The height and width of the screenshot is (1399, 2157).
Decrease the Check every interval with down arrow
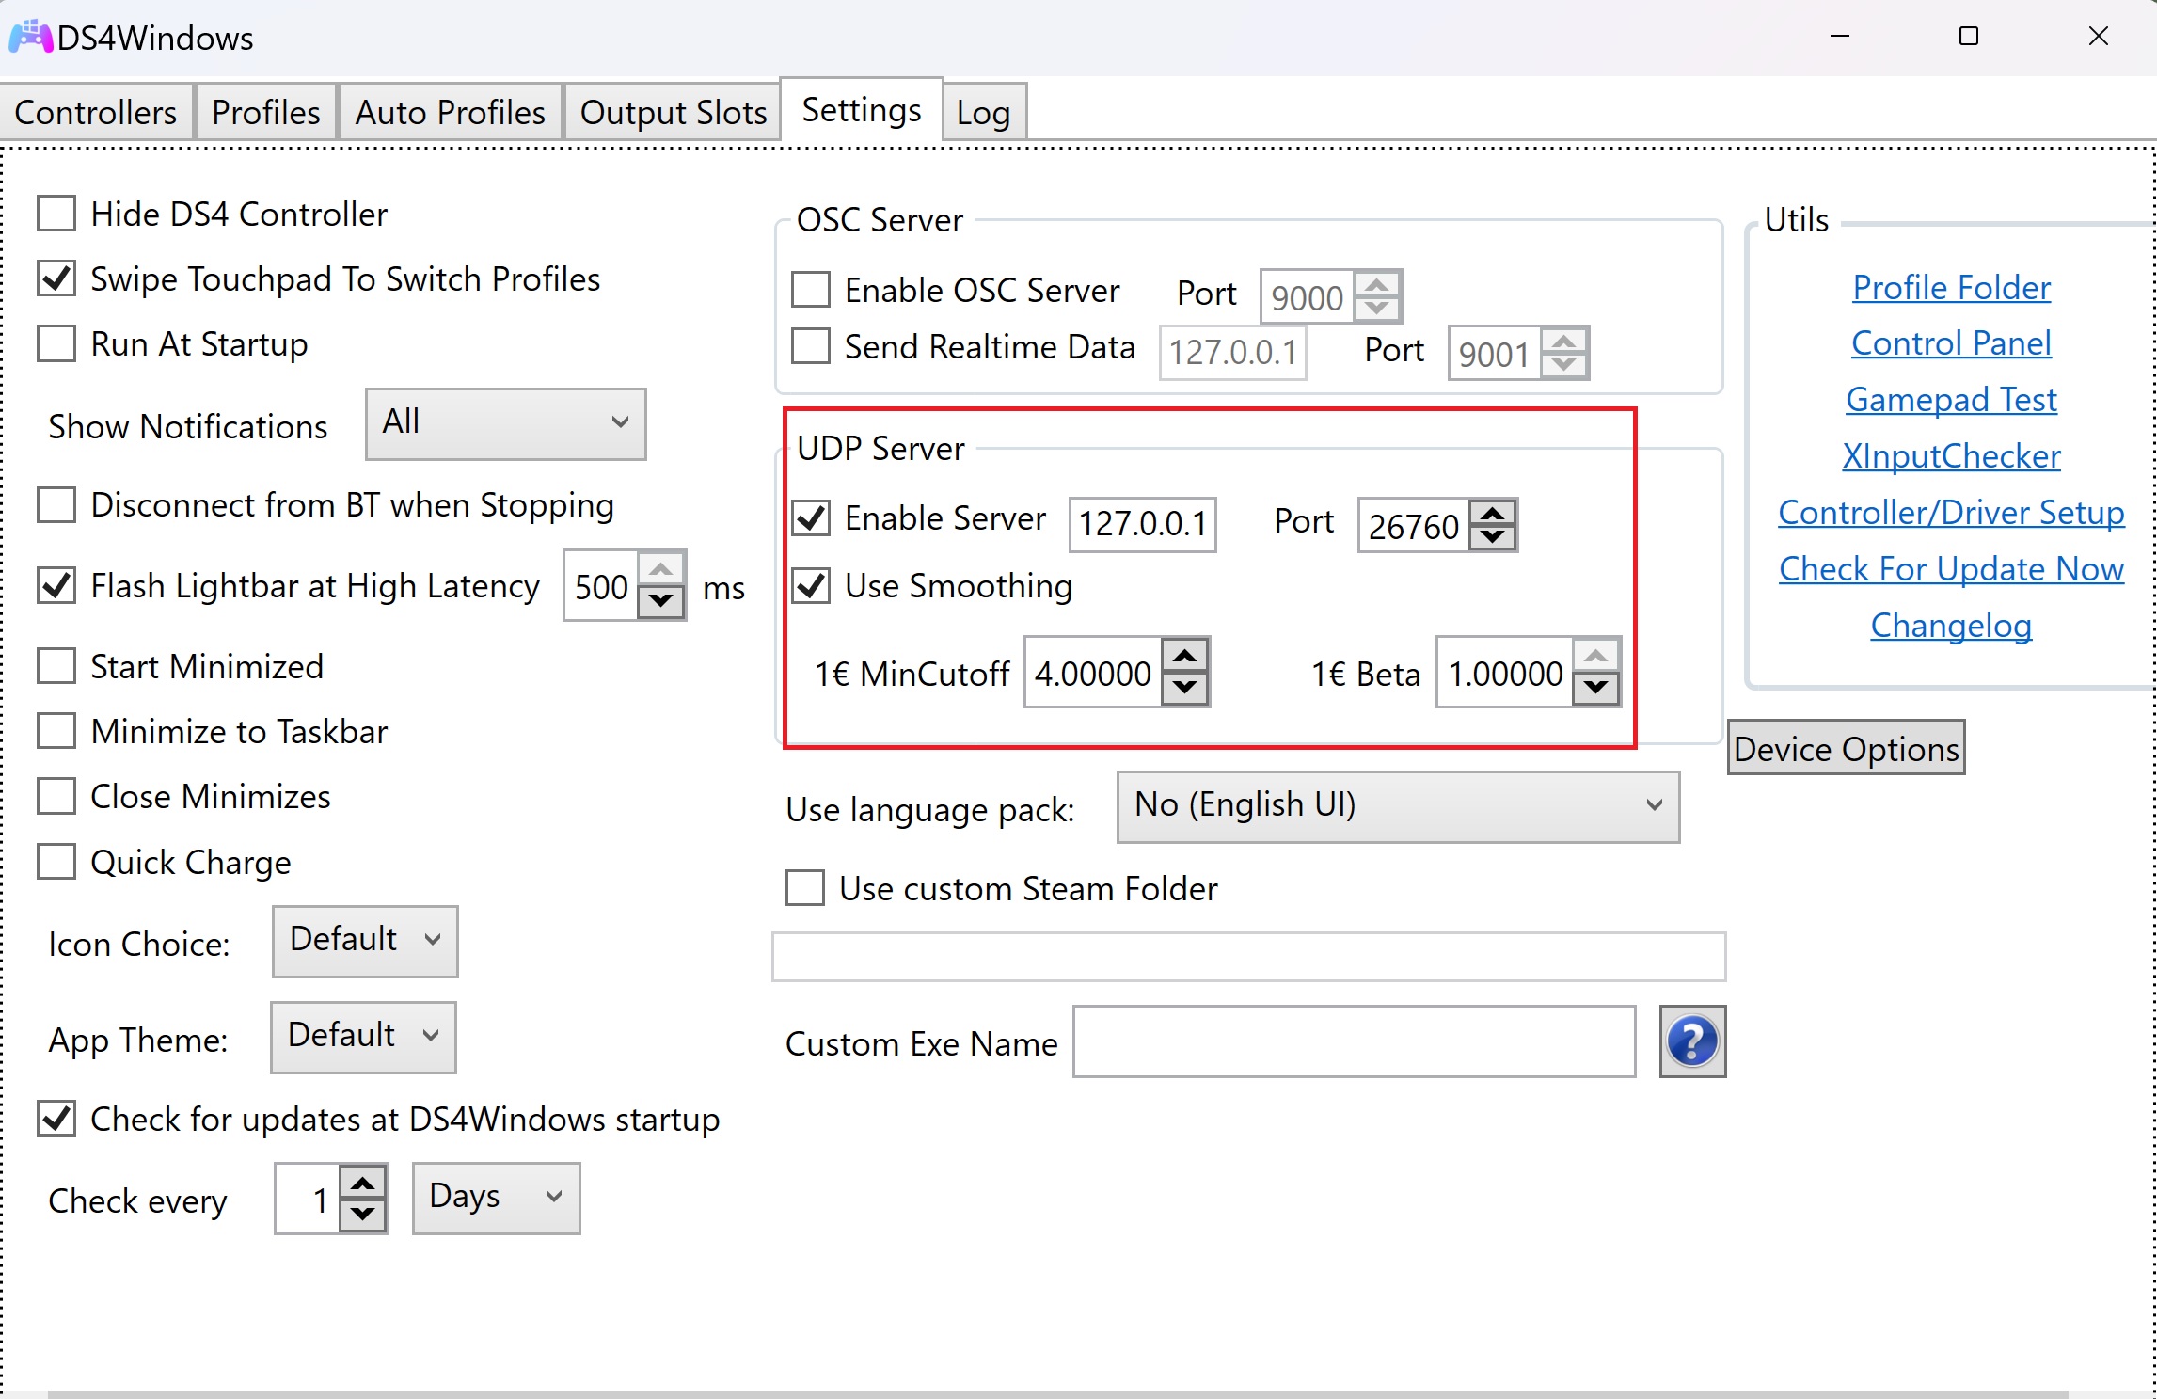coord(363,1214)
